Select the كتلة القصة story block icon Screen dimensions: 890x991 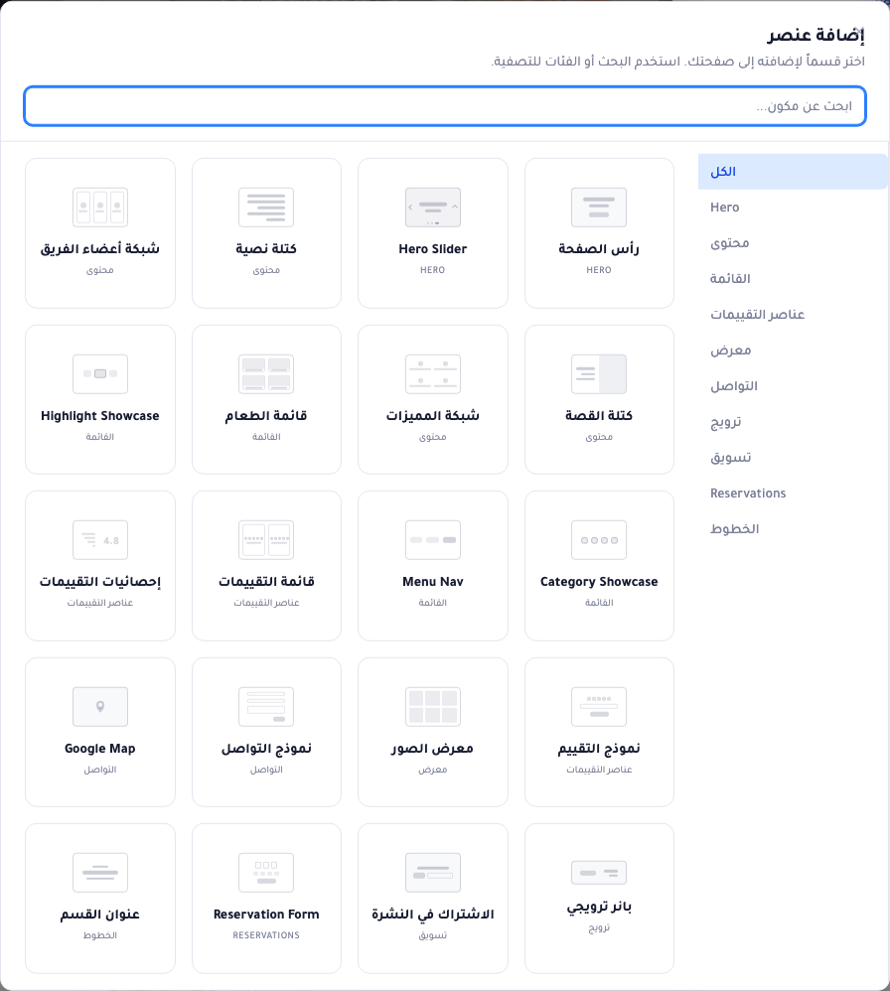click(599, 374)
